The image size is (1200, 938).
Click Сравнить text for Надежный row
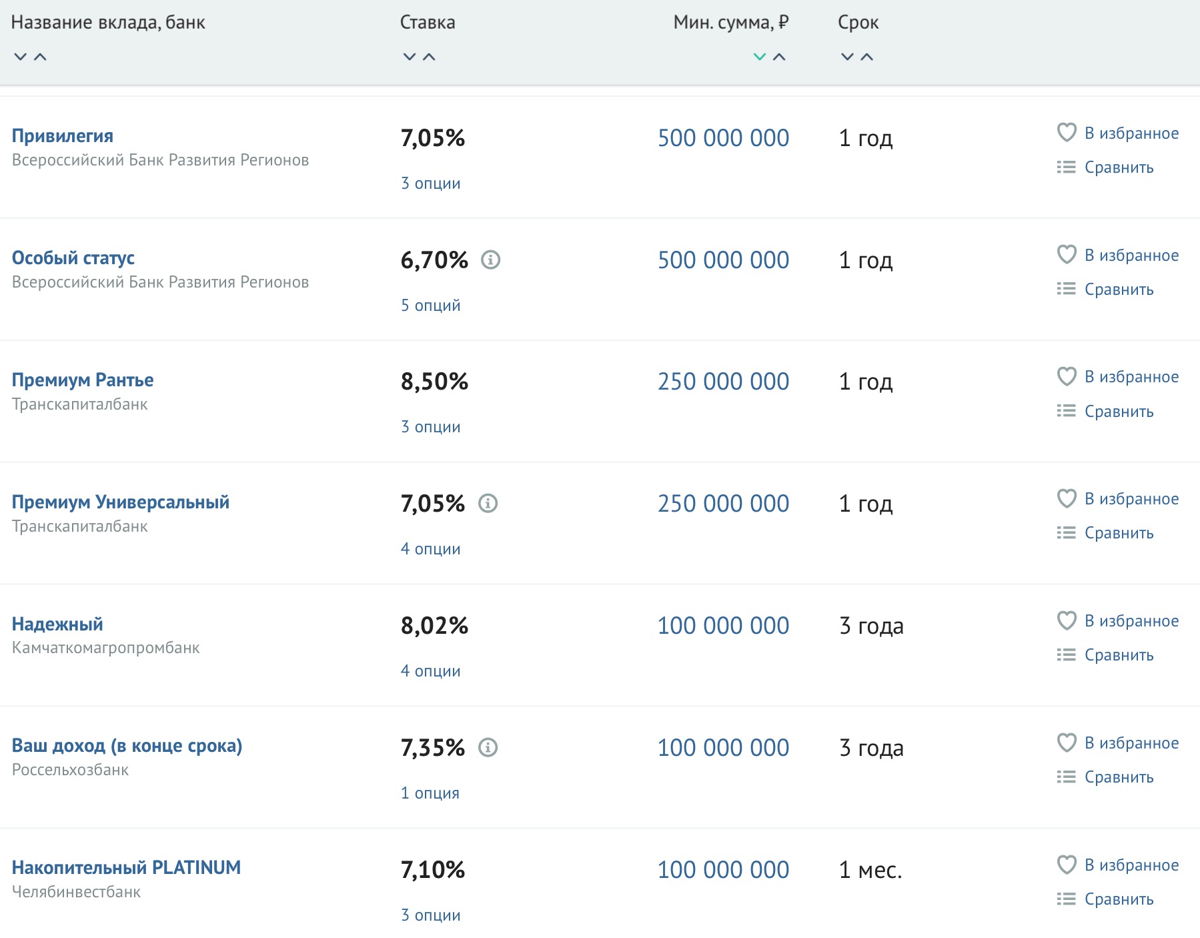1119,655
